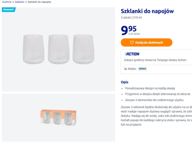Open the main image of three glasses

coord(58,49)
